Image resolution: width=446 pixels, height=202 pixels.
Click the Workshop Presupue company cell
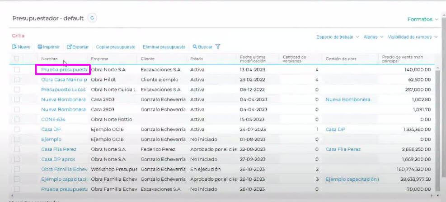pyautogui.click(x=114, y=169)
